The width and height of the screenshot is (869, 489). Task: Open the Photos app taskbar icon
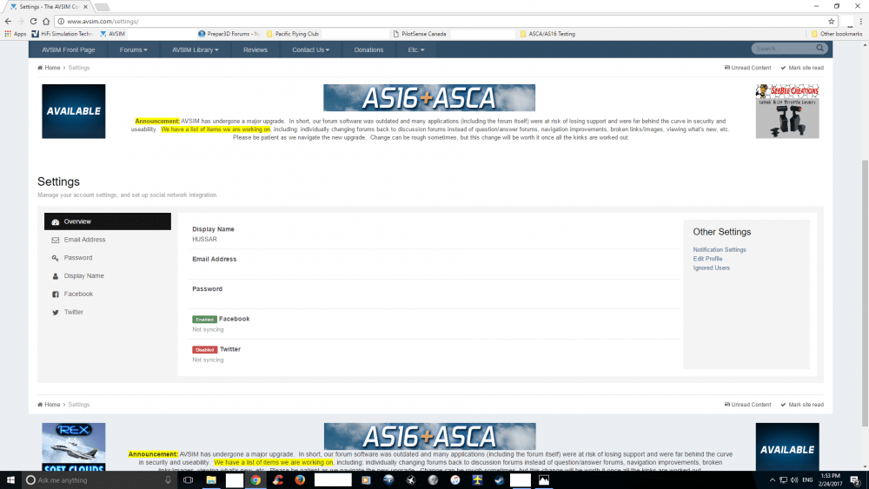click(544, 480)
